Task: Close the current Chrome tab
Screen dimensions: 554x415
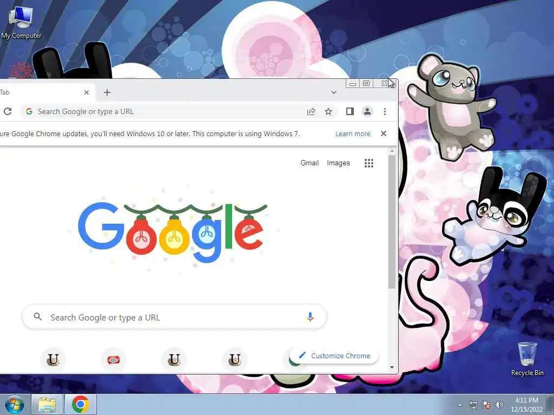Action: coord(87,92)
